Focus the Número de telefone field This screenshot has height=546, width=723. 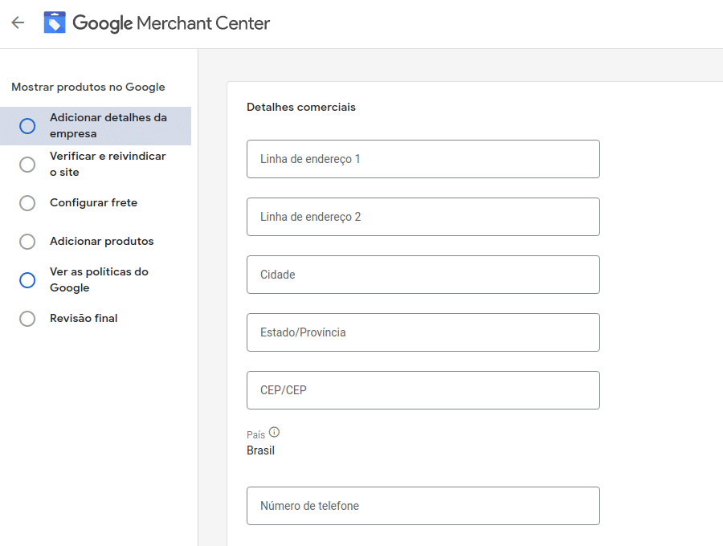click(423, 506)
